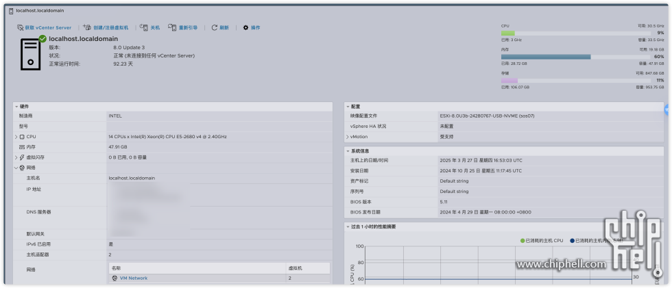Click the host tab icon beside localhost.localdomain title

(11, 11)
